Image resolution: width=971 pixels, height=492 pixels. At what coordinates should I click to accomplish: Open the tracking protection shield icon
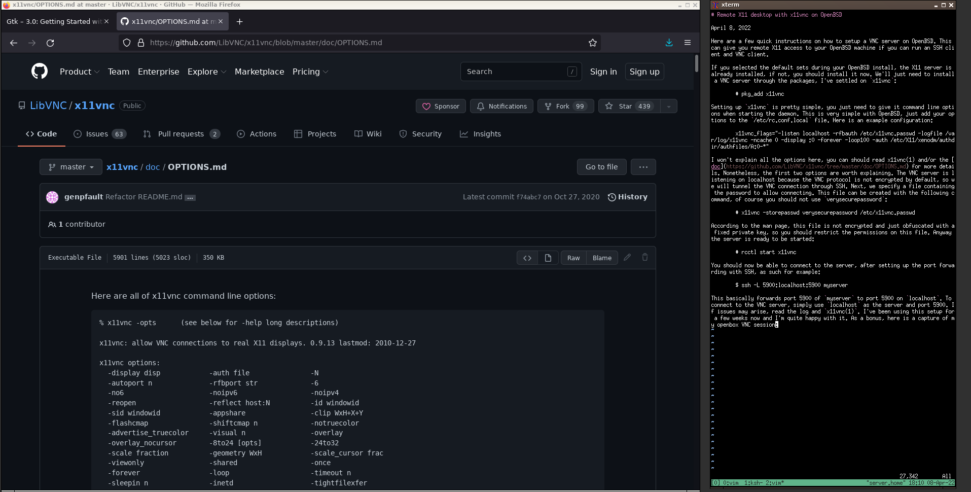coord(127,43)
